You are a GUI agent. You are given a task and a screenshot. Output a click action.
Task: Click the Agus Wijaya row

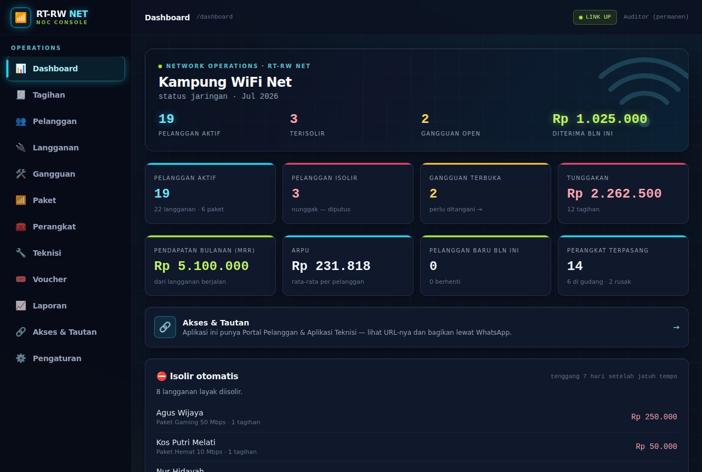pos(417,417)
